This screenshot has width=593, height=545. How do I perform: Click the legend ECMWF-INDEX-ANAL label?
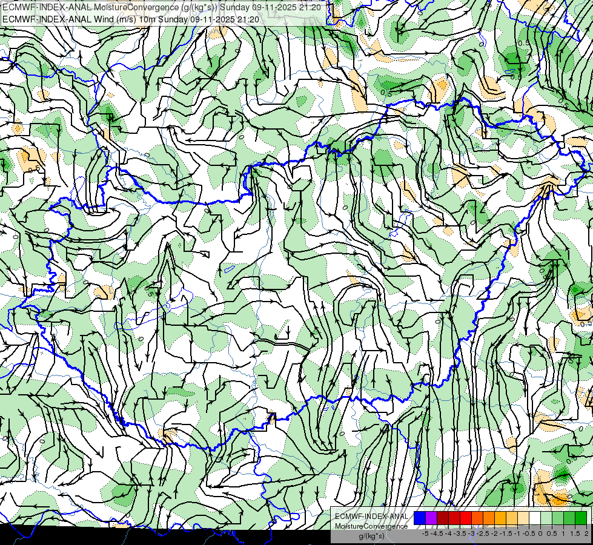point(371,517)
